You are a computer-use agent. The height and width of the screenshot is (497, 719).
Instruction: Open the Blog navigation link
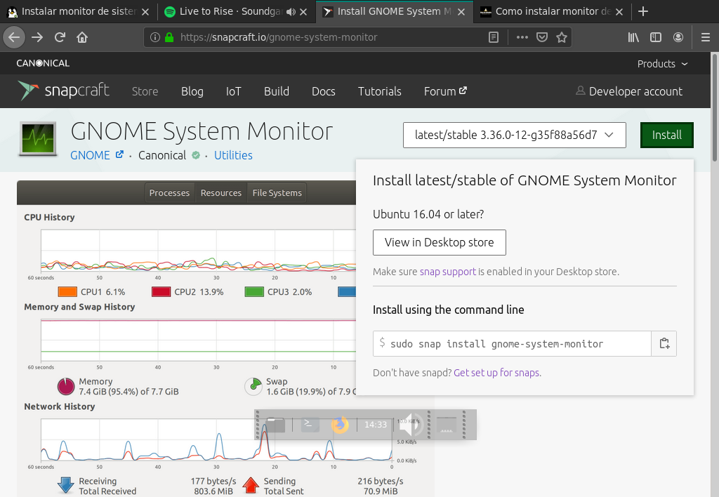(192, 91)
